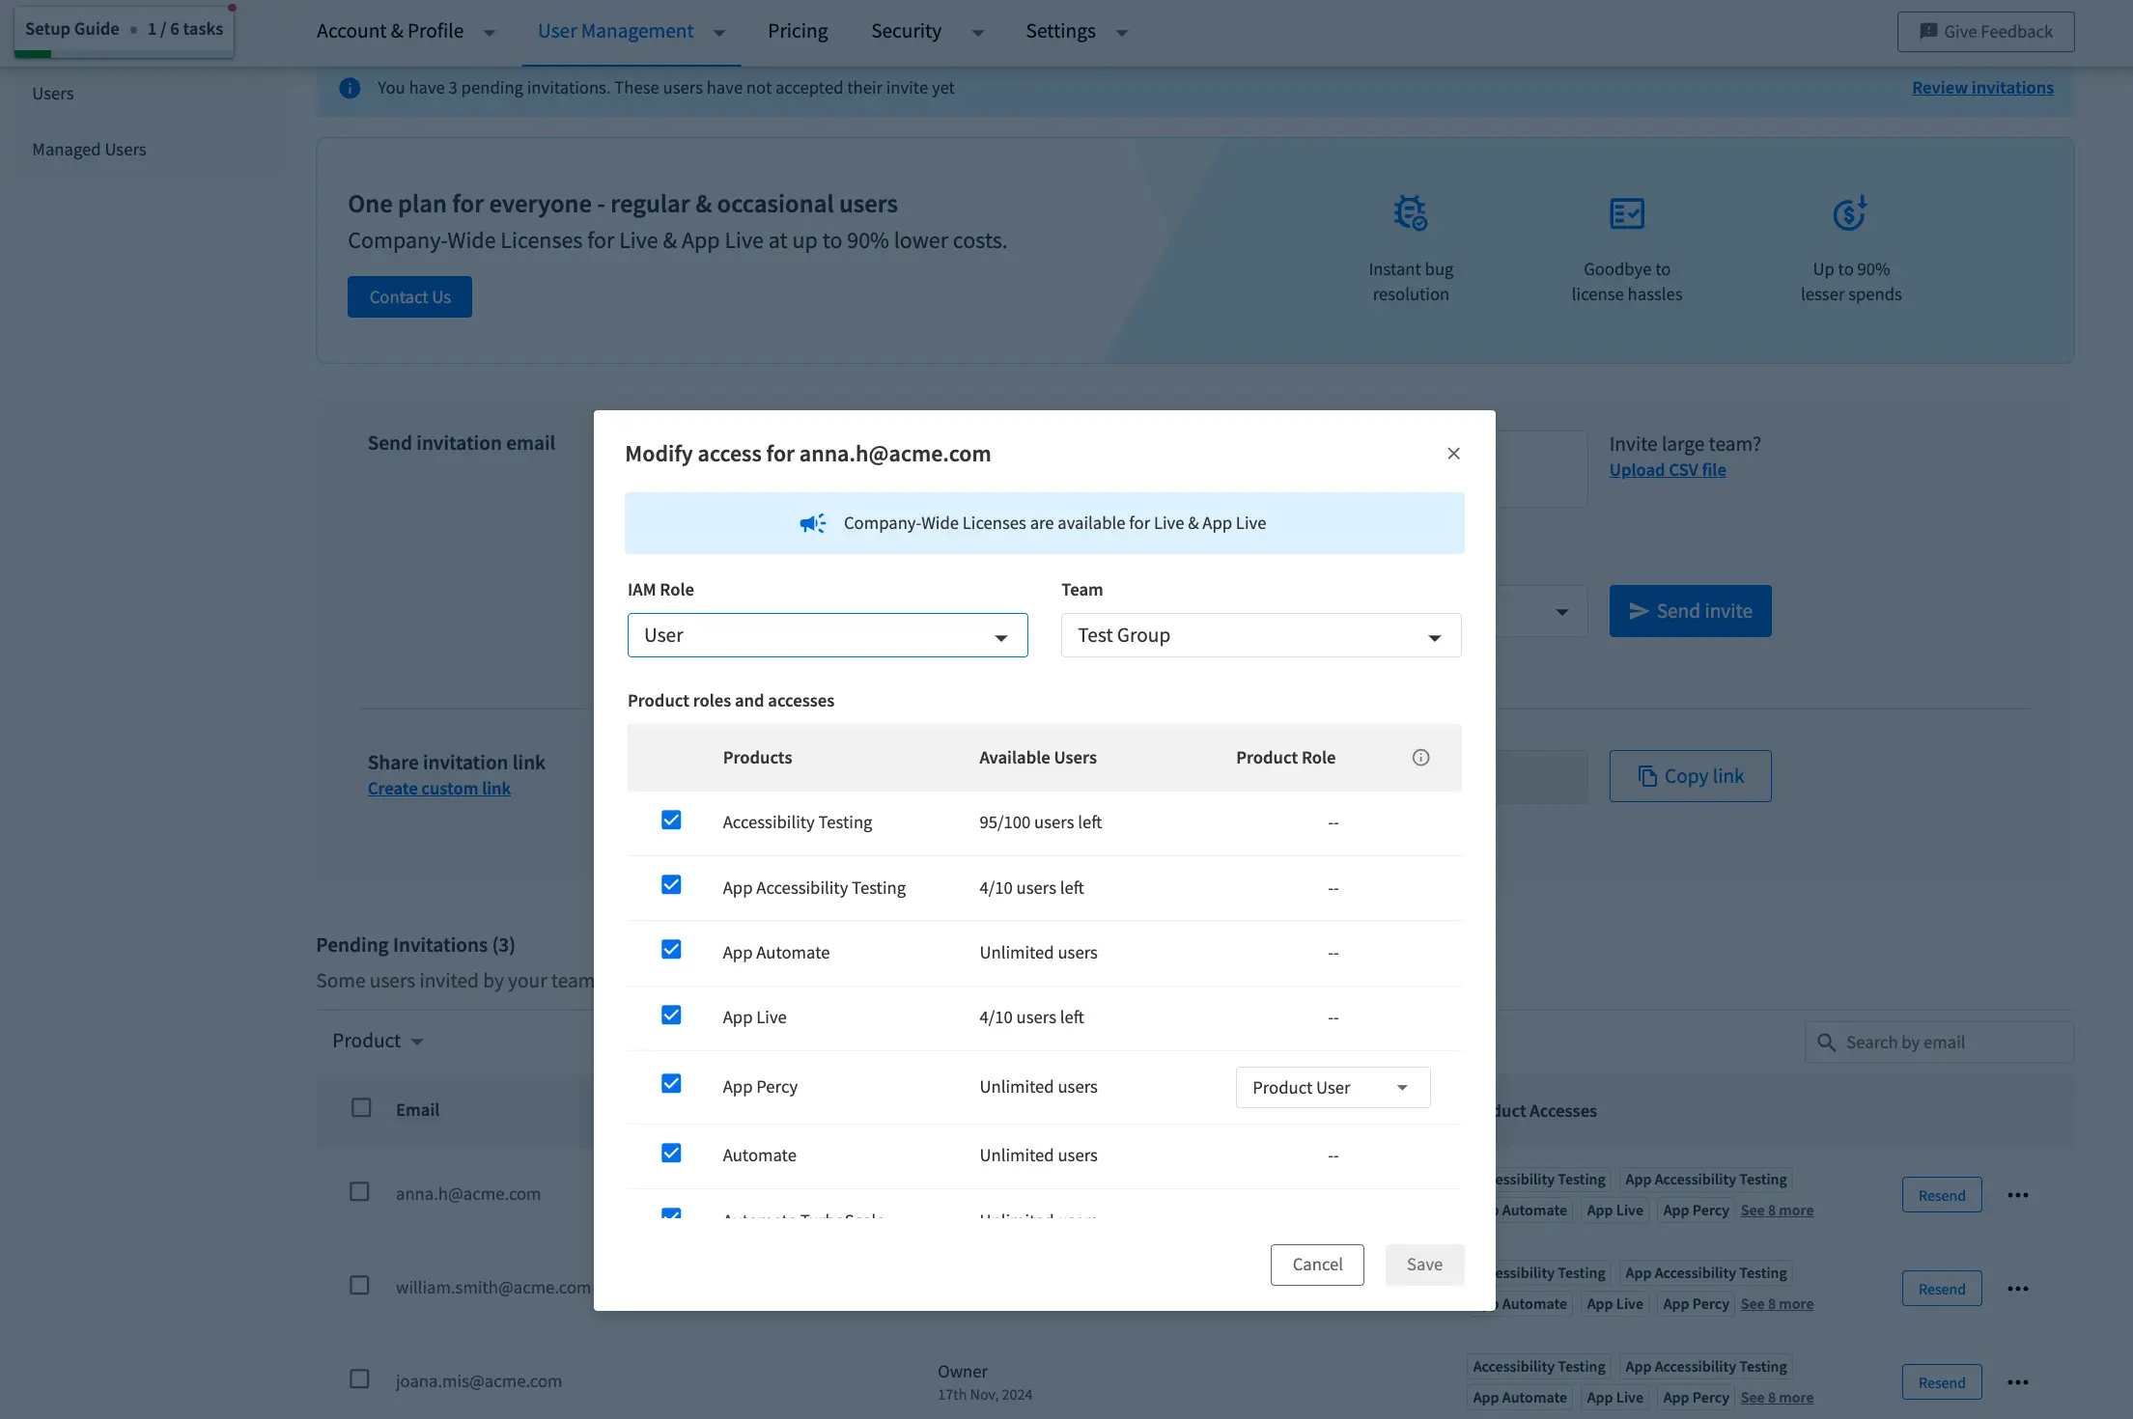Open the Security menu
The width and height of the screenshot is (2133, 1419).
(x=926, y=31)
